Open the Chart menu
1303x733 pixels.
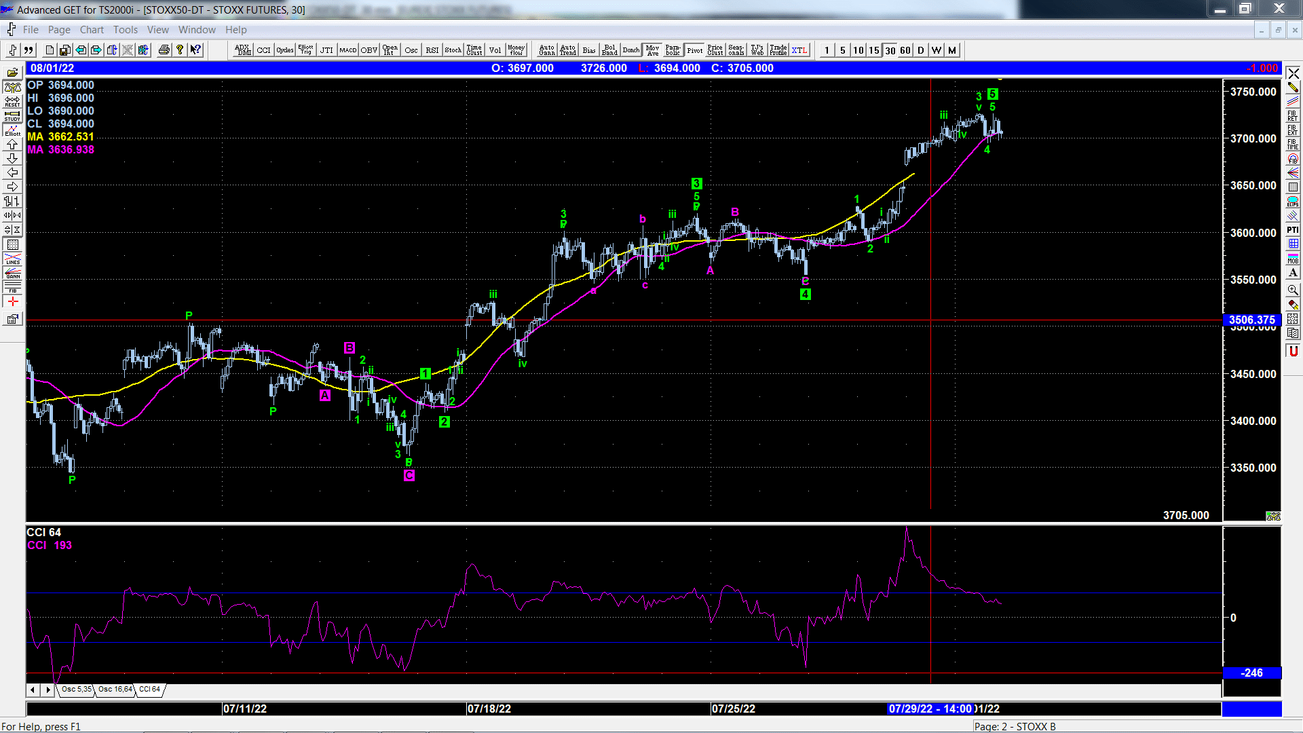point(92,30)
